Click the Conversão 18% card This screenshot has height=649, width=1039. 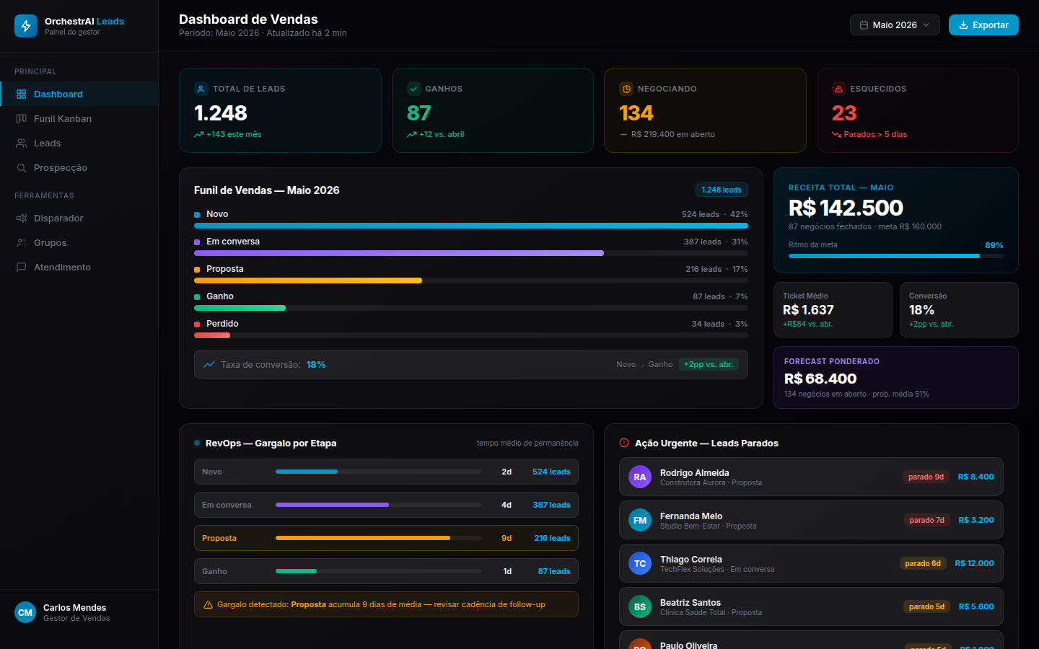pos(959,310)
